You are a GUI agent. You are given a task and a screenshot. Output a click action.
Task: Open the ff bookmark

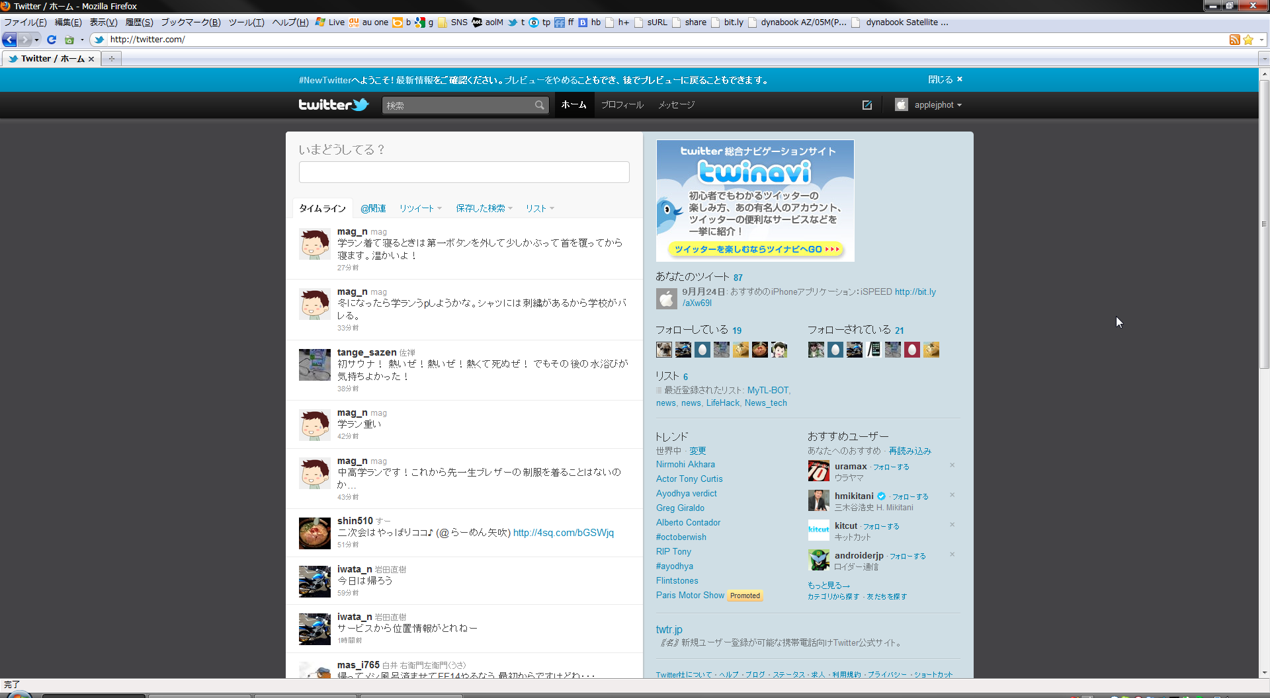tap(564, 22)
